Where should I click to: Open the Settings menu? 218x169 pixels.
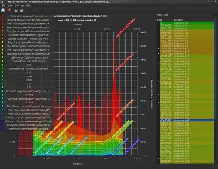pyautogui.click(x=19, y=6)
